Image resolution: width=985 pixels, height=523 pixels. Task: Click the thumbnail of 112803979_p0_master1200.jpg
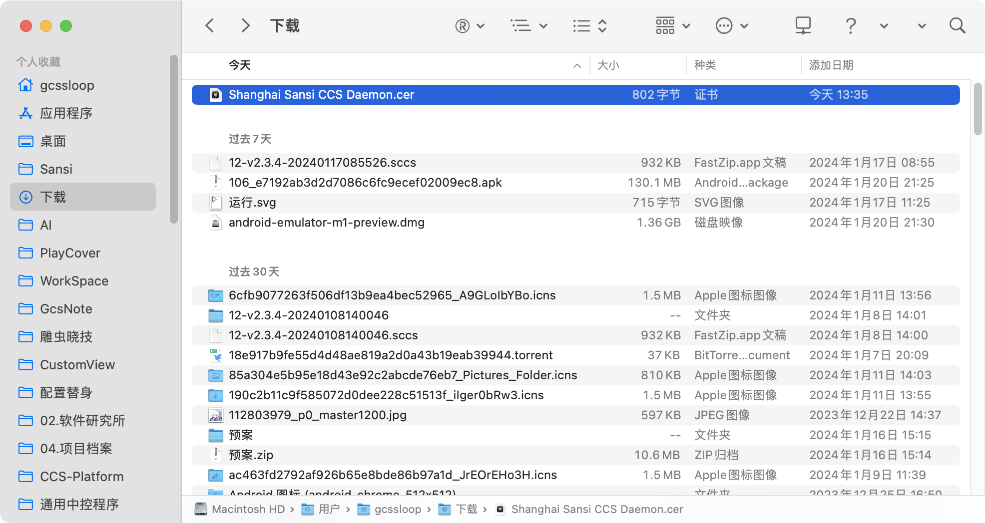215,415
